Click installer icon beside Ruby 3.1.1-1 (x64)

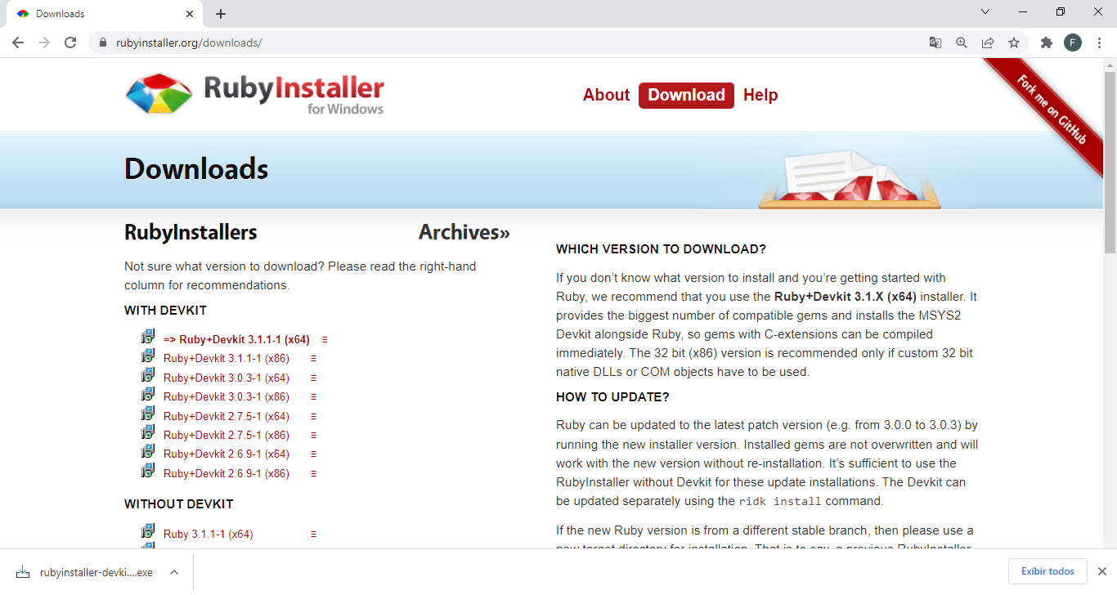148,531
